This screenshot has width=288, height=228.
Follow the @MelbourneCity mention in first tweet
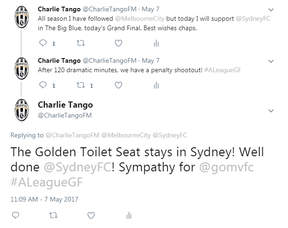click(140, 18)
